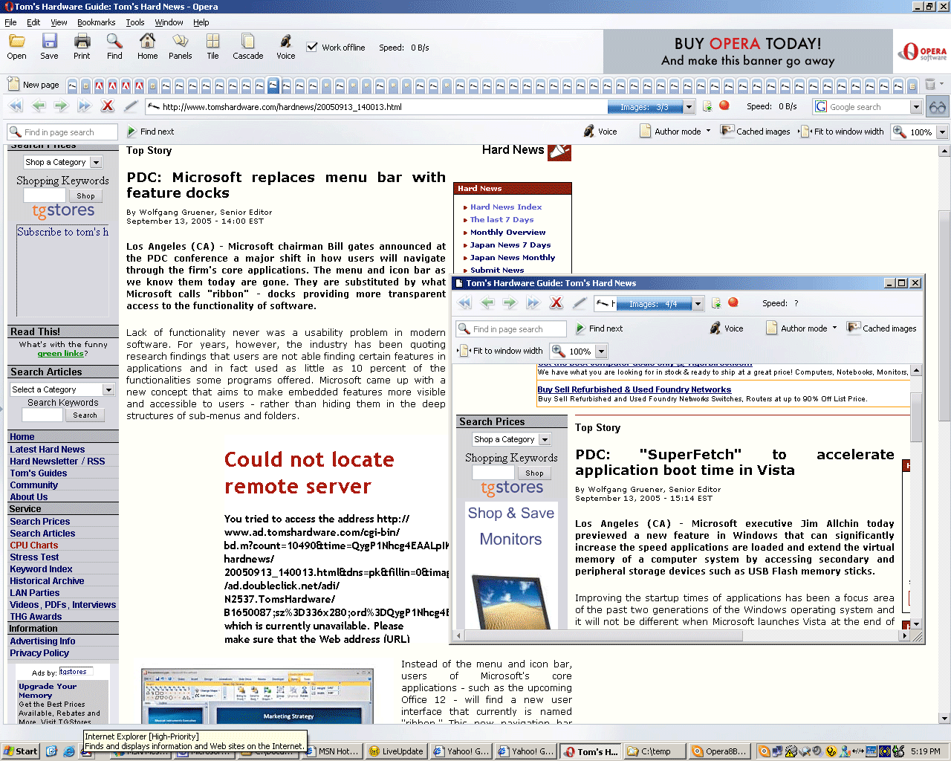Open the Hard News Index link
This screenshot has width=951, height=761.
click(x=506, y=207)
